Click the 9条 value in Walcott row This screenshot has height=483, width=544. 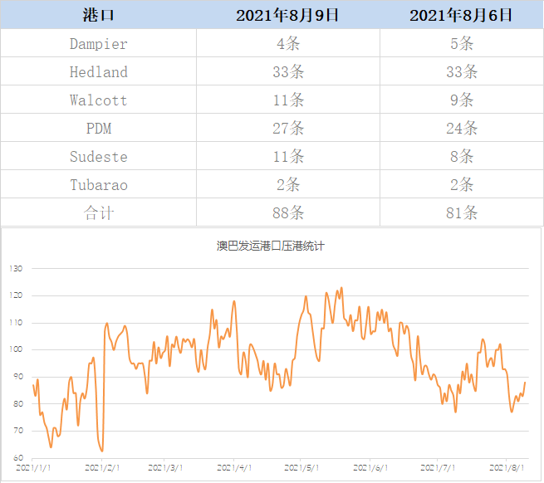point(462,100)
